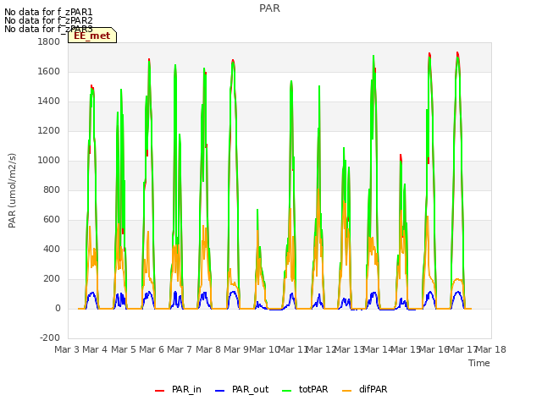Click the 1600 y-axis tick label
The image size is (542, 406).
49,71
